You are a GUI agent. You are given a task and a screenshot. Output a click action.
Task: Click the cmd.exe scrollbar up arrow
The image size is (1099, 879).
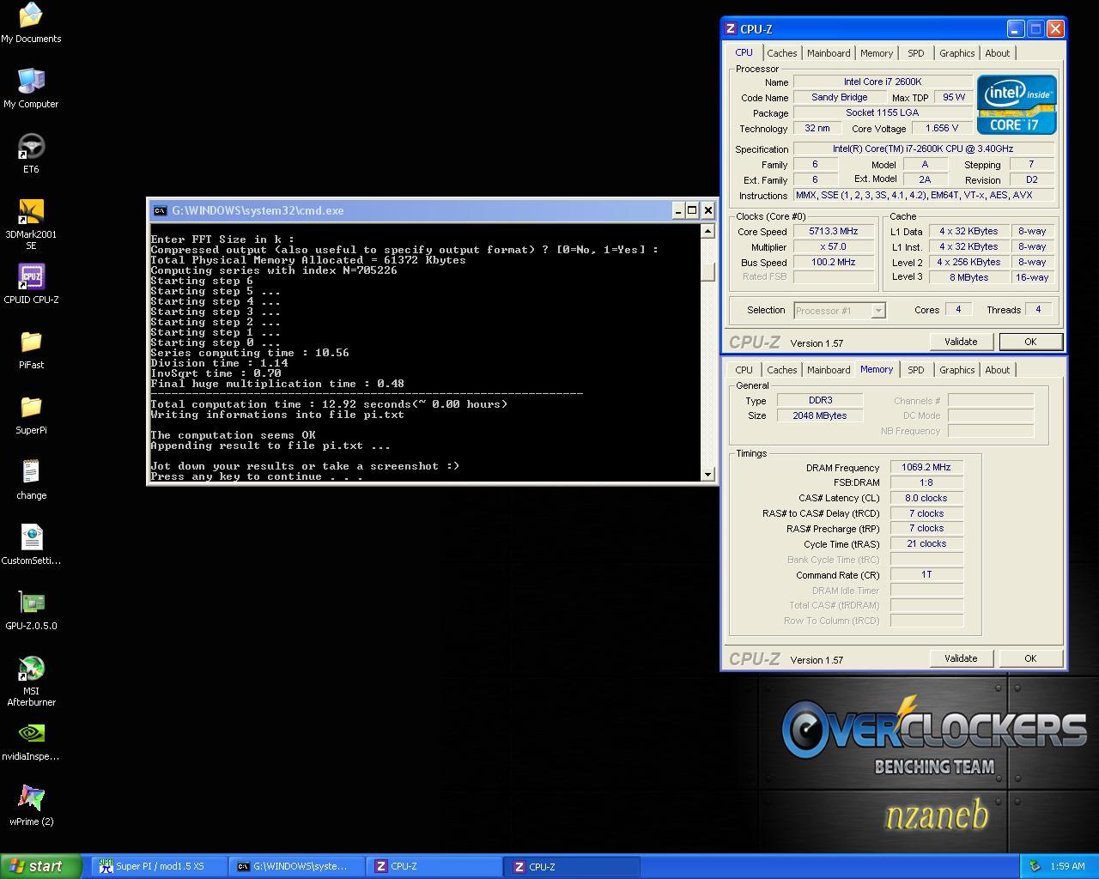pyautogui.click(x=707, y=231)
